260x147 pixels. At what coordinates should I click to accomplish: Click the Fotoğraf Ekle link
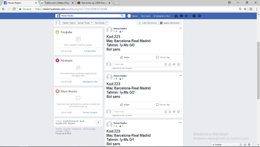[90, 51]
